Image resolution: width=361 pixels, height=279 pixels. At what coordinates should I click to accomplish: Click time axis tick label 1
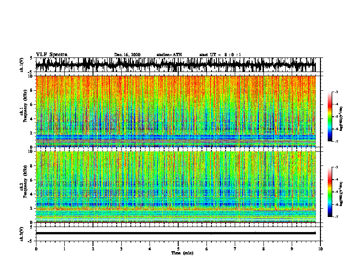click(64, 249)
